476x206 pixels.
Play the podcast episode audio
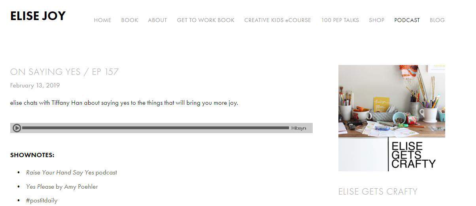pos(17,128)
